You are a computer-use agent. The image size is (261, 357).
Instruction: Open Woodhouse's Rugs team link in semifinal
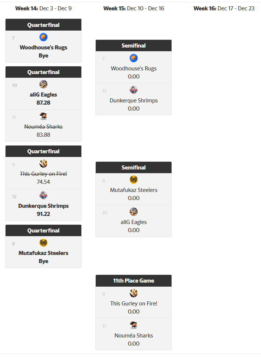(134, 69)
